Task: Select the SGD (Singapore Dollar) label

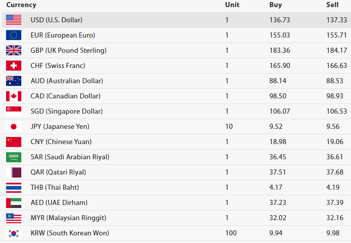Action: (67, 111)
